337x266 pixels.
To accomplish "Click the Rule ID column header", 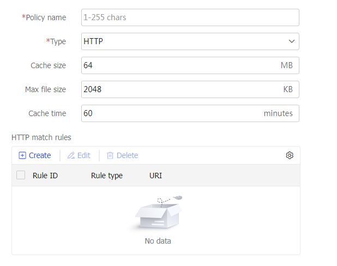I will [45, 176].
